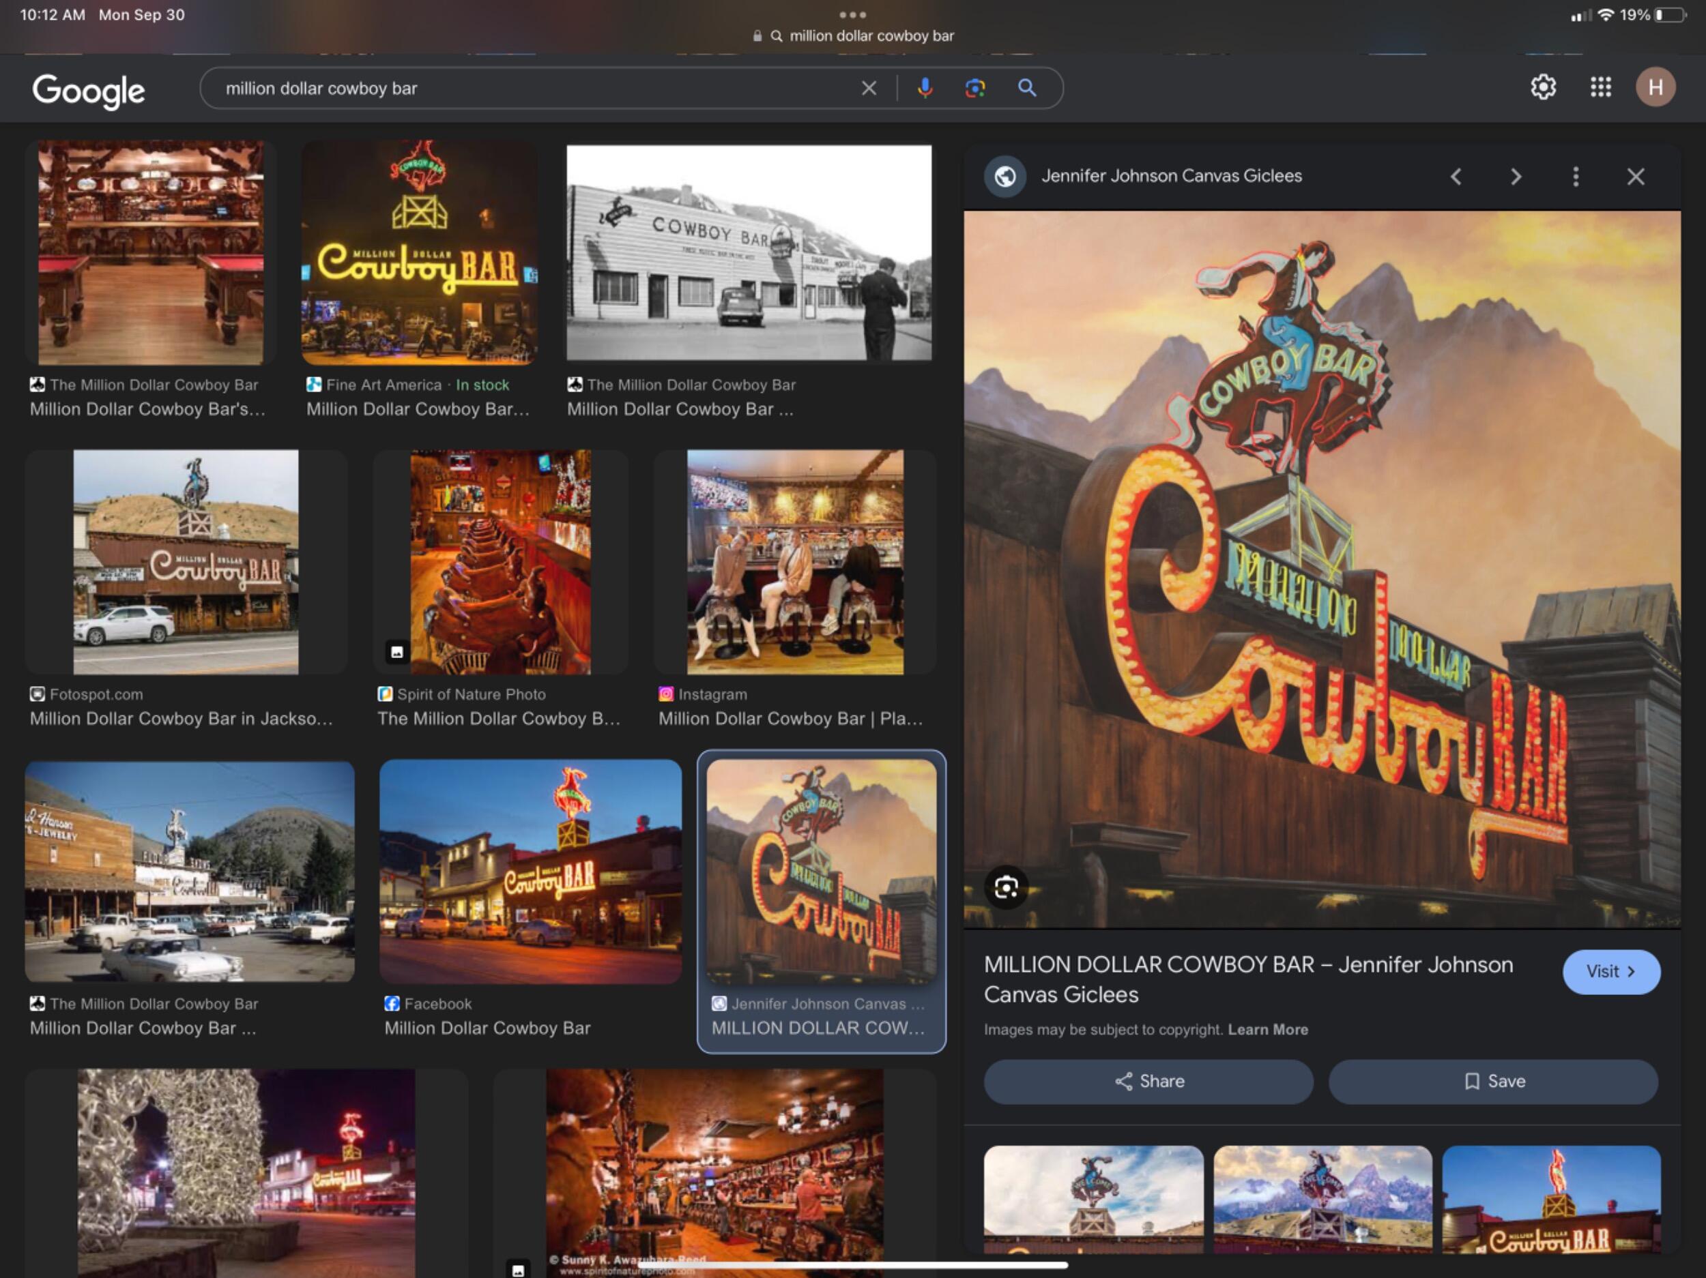Open the antler arch night photo thumbnail

click(x=246, y=1172)
